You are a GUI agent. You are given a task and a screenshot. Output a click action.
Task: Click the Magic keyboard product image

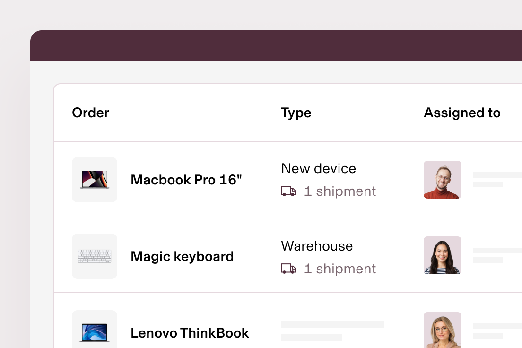95,256
